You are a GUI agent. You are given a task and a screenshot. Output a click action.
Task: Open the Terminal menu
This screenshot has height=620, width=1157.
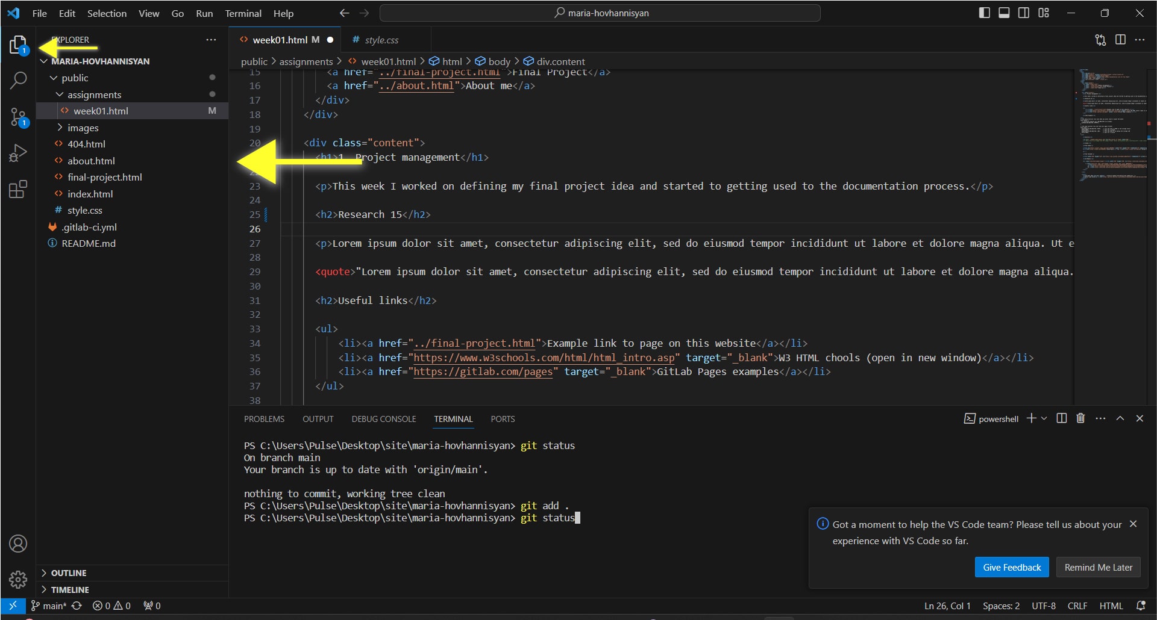tap(243, 13)
